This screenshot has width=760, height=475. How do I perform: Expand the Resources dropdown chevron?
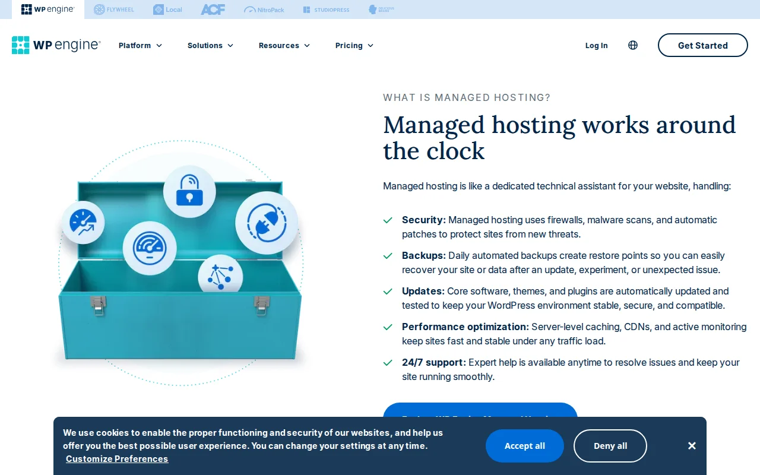pos(307,45)
